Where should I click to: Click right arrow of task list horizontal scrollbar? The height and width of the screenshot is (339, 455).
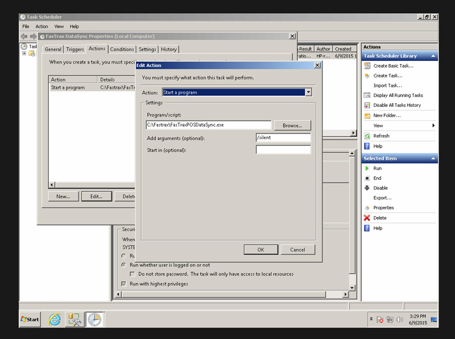tap(353, 133)
